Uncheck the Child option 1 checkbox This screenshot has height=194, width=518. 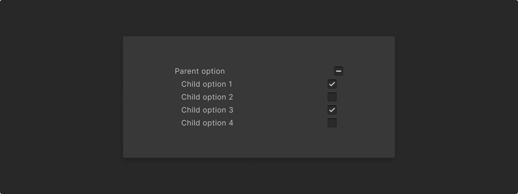click(x=332, y=84)
